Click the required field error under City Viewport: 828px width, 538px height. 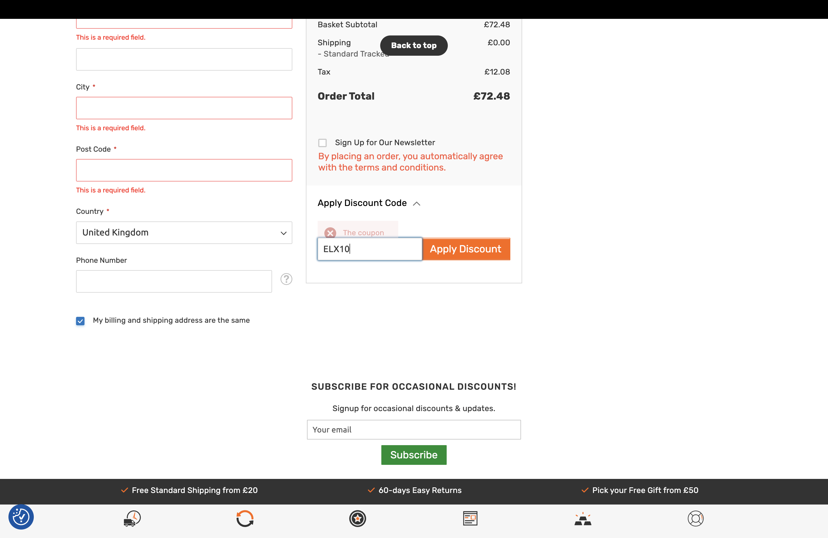point(111,128)
